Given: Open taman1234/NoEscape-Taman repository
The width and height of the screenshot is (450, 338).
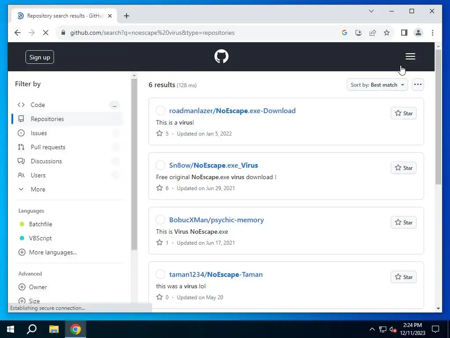Looking at the screenshot, I should tap(216, 275).
